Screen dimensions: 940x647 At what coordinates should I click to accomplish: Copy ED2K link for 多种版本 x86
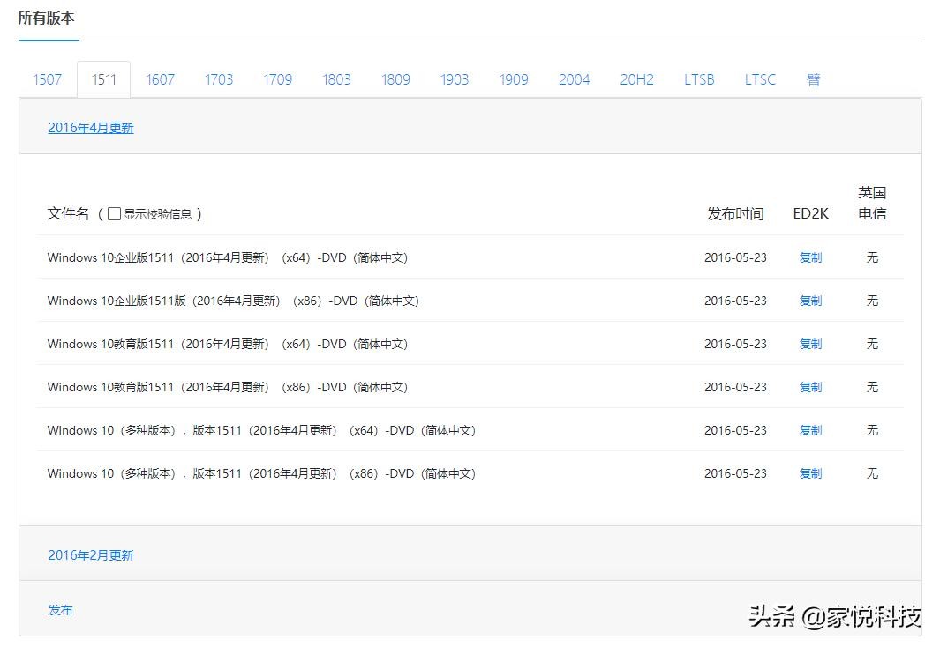pos(810,473)
